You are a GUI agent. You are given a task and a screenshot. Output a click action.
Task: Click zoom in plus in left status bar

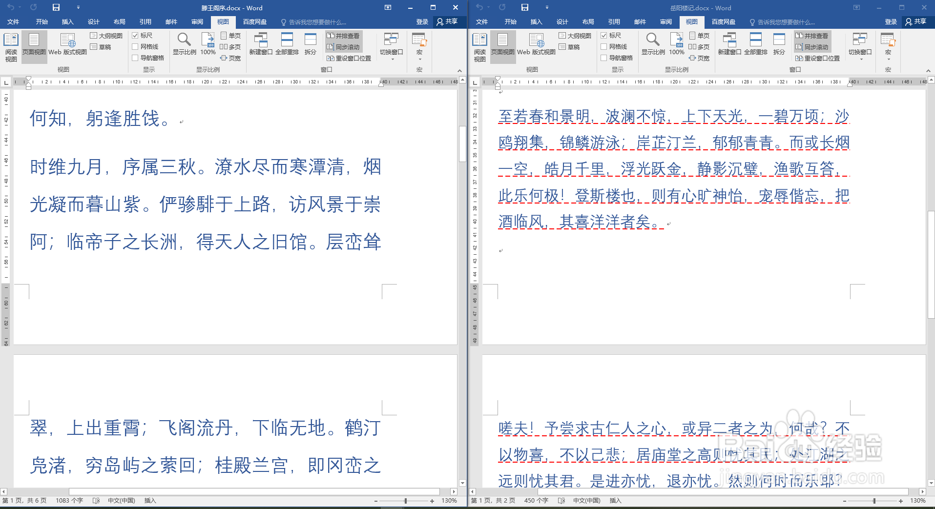pyautogui.click(x=432, y=501)
